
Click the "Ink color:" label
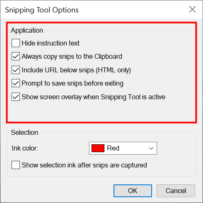25,148
